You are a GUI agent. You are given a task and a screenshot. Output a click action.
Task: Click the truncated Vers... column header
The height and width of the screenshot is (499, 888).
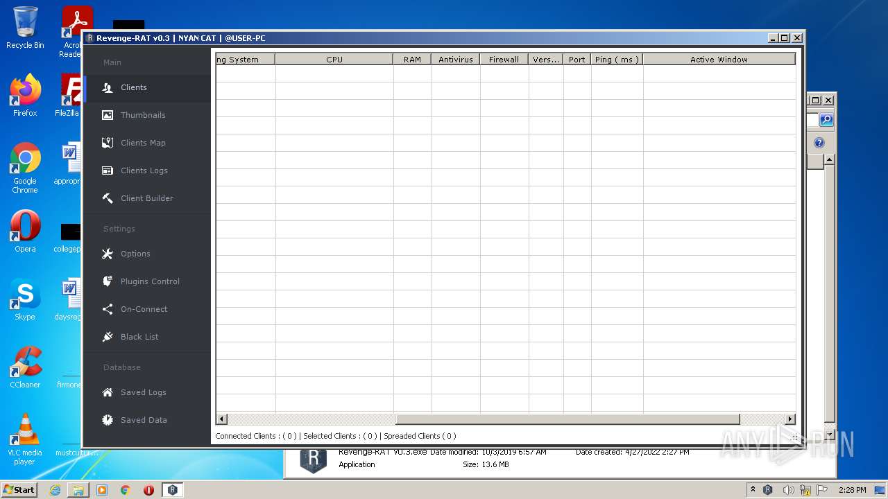pyautogui.click(x=546, y=60)
